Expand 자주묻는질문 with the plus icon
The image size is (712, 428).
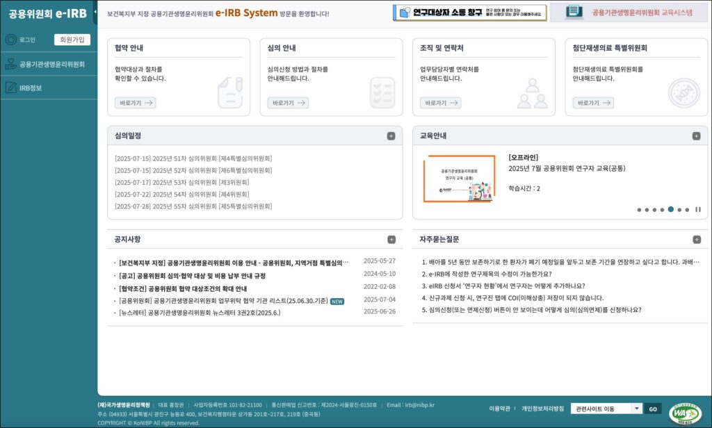click(697, 240)
